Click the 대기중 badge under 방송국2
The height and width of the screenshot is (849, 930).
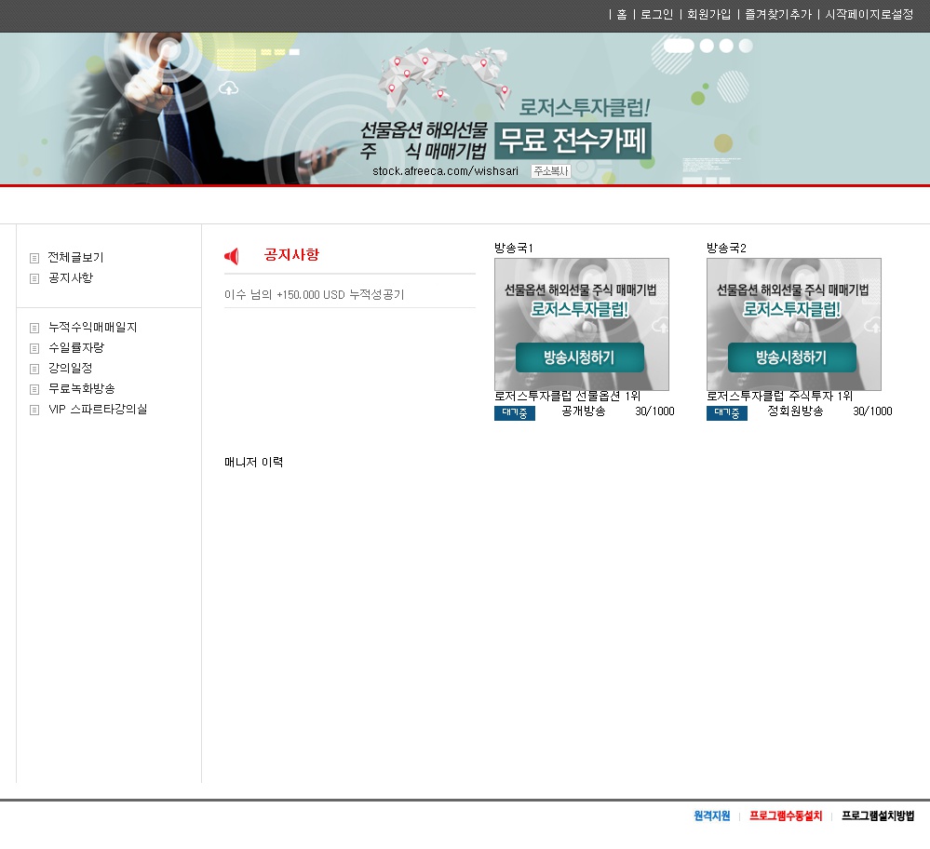(x=727, y=413)
